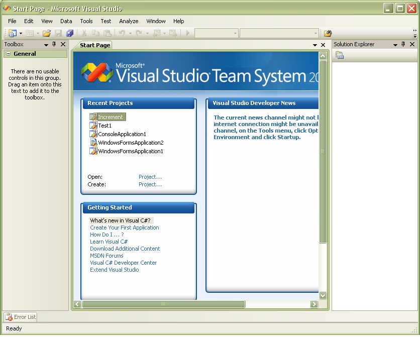
Task: Click the Redo arrow icon
Action: [x=139, y=33]
